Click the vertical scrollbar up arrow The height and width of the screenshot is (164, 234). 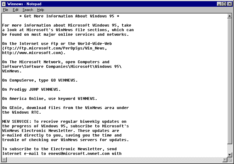coord(229,16)
